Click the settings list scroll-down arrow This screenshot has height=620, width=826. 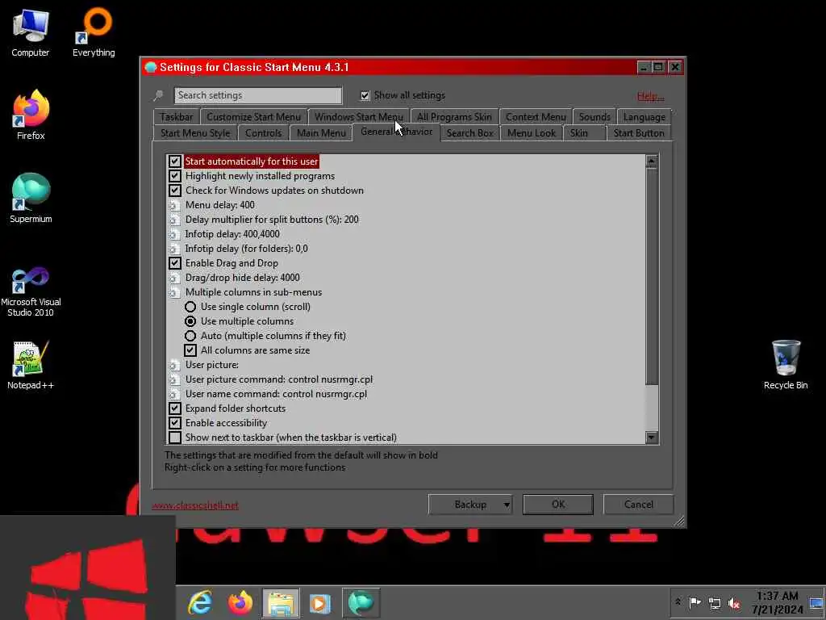click(652, 438)
